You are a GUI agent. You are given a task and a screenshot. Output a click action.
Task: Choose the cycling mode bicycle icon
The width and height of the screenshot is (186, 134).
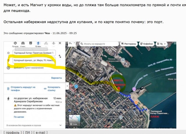46,43
